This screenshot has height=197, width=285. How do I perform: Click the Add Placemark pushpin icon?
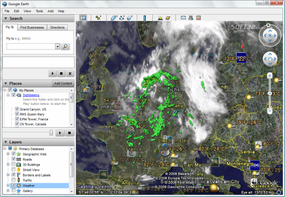click(98, 18)
